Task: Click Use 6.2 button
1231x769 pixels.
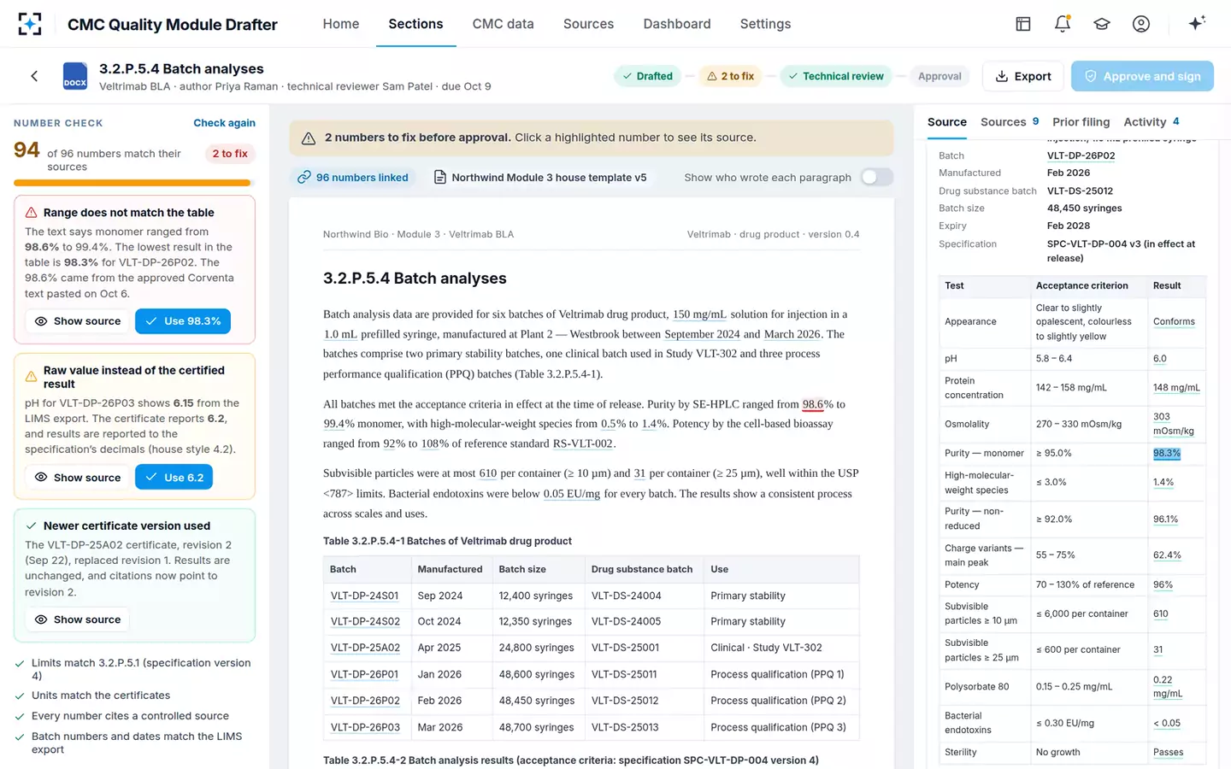Action: (174, 477)
